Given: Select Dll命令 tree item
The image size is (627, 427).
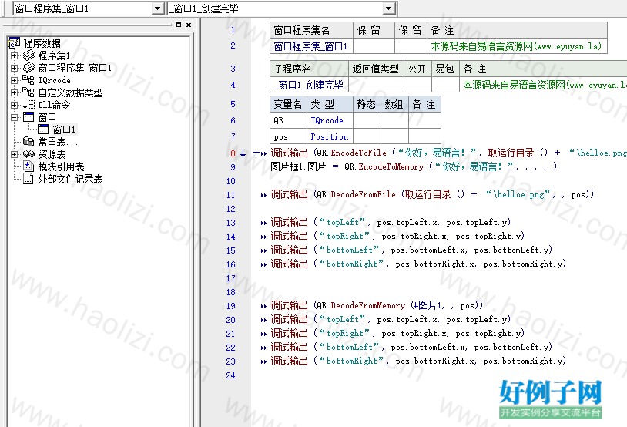Looking at the screenshot, I should point(54,105).
